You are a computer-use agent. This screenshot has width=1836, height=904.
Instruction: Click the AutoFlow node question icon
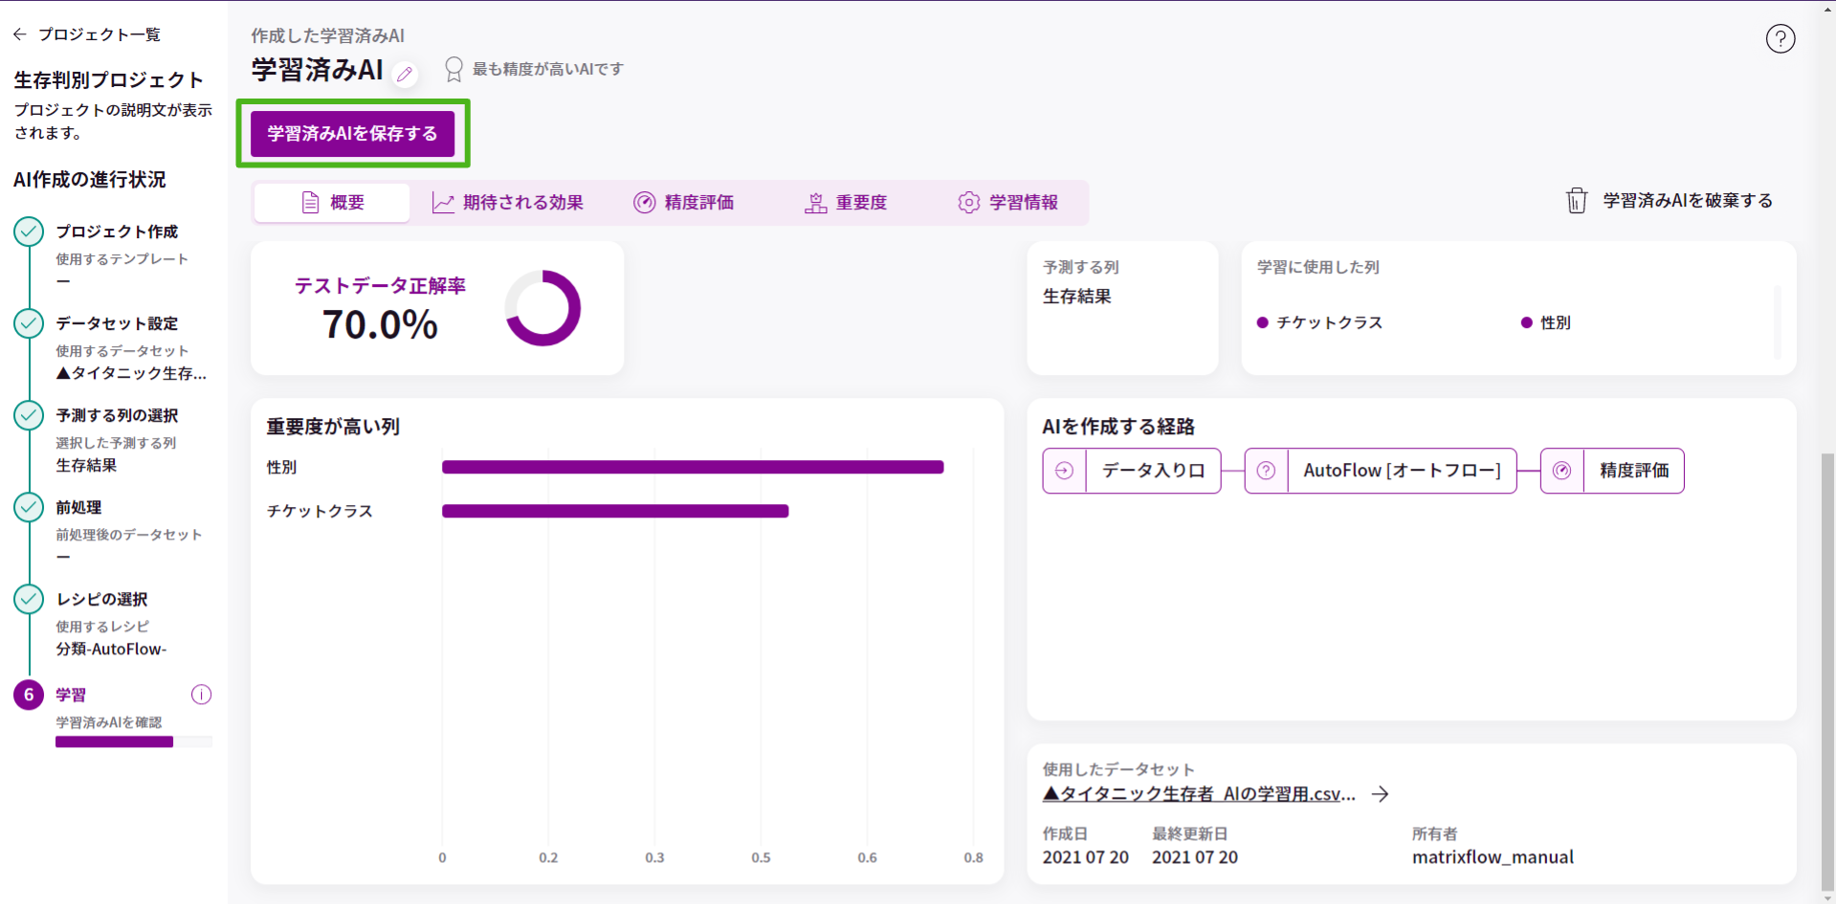click(x=1266, y=471)
